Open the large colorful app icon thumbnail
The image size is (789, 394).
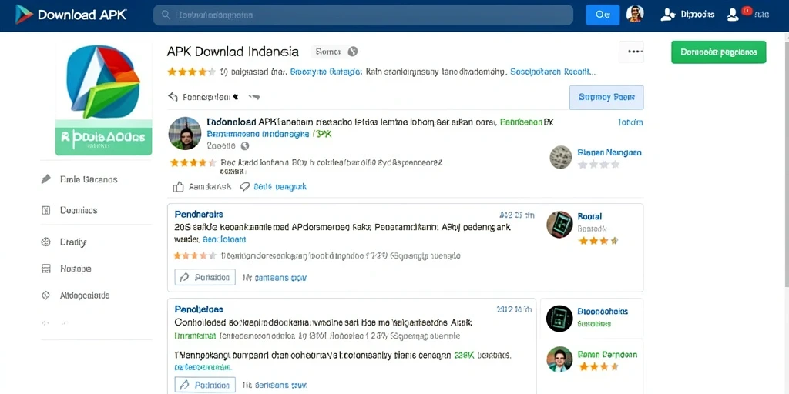(x=104, y=81)
